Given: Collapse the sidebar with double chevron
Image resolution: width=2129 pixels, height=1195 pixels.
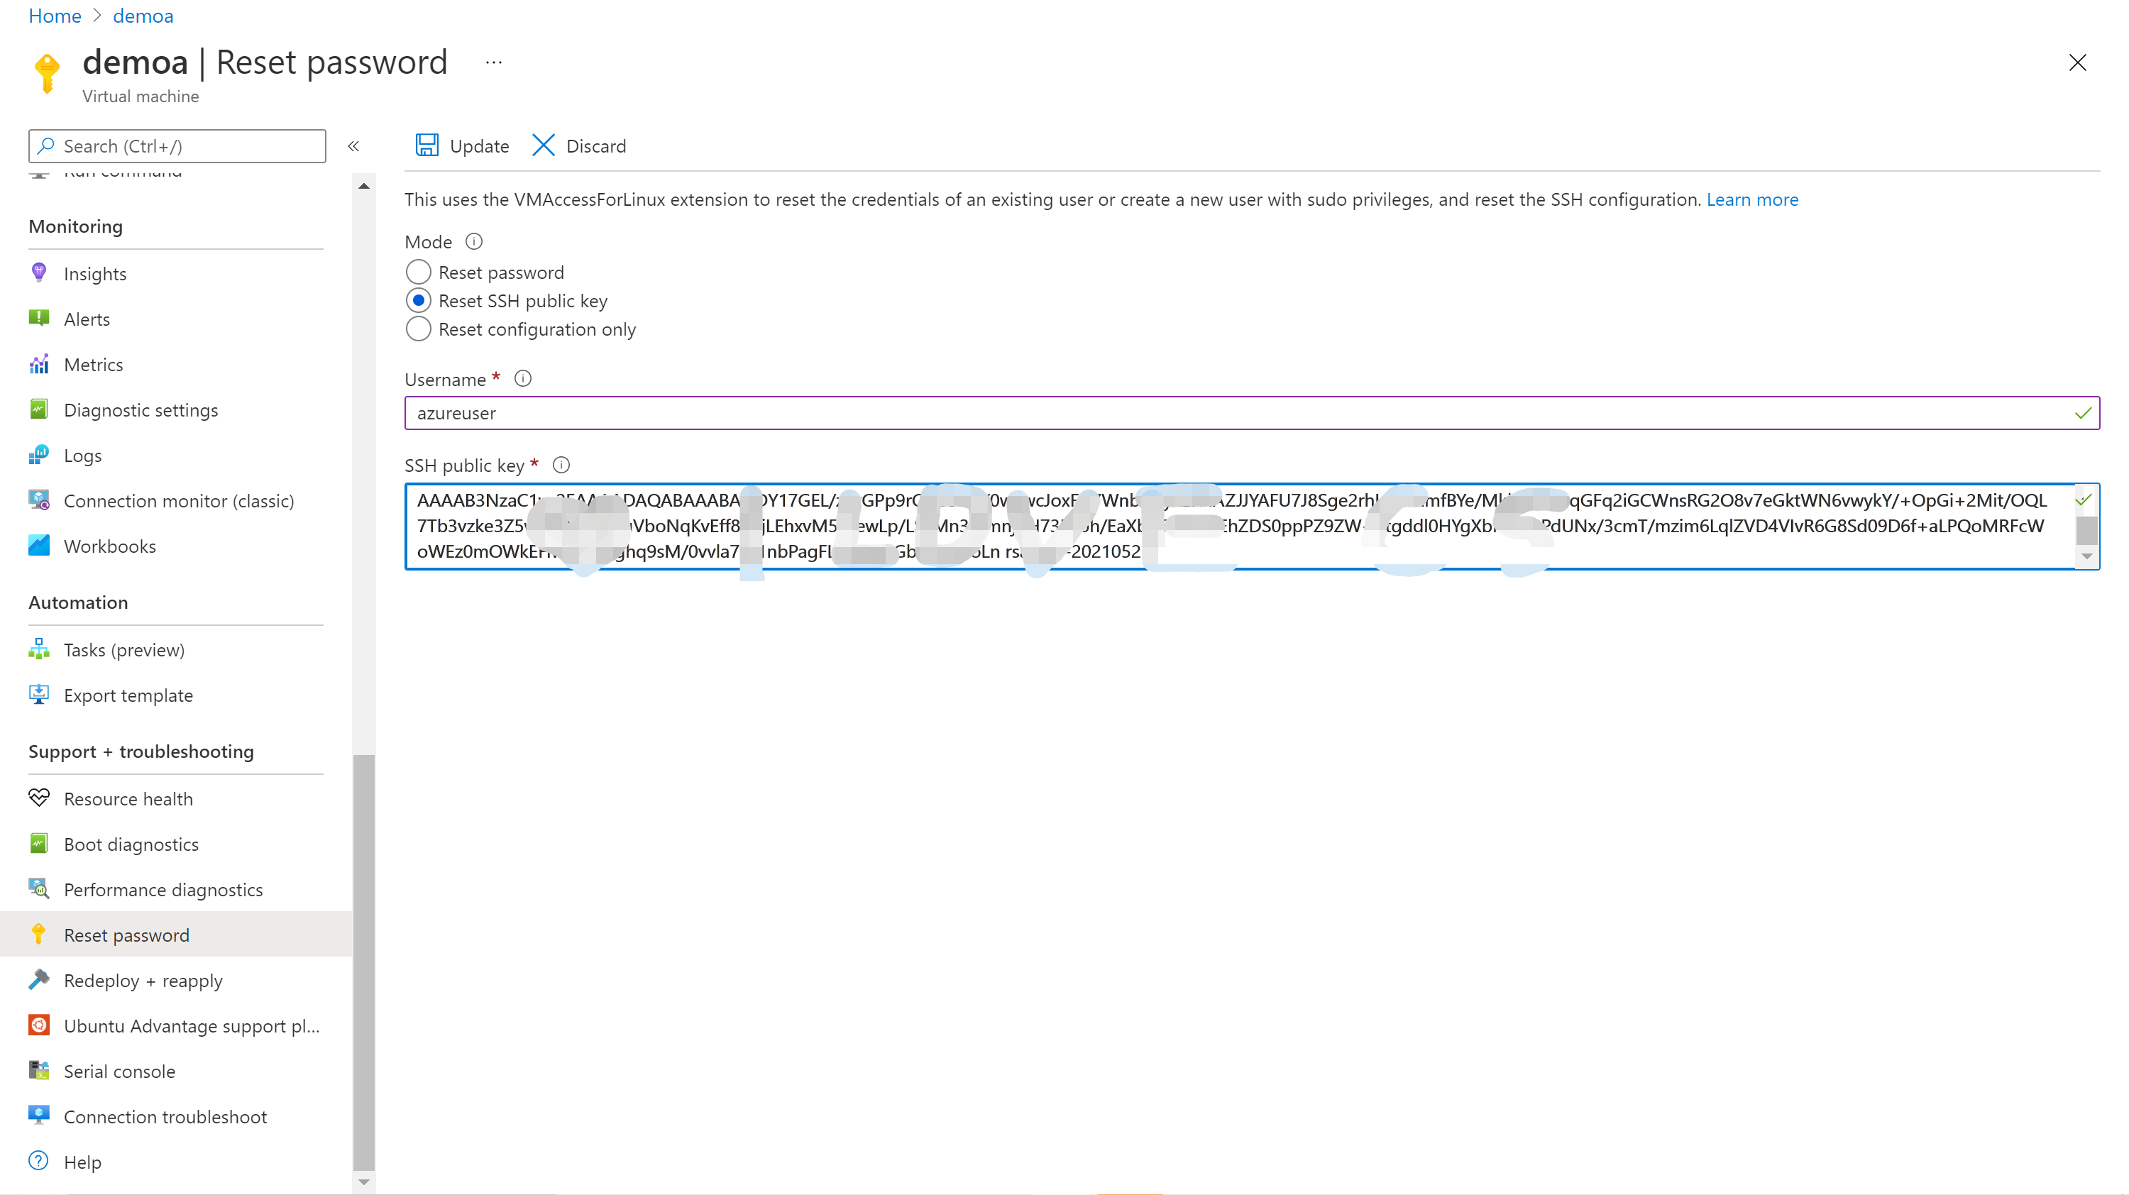Looking at the screenshot, I should 353,146.
